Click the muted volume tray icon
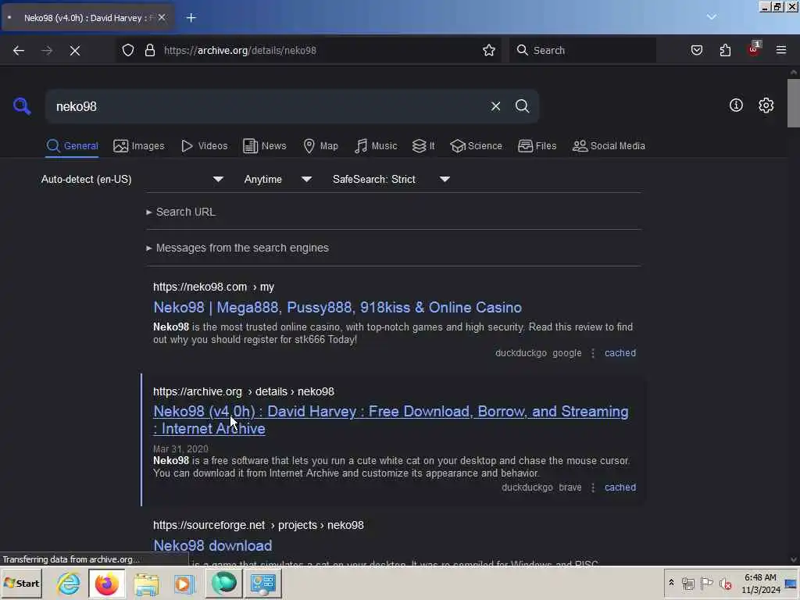This screenshot has height=600, width=800. 726,583
